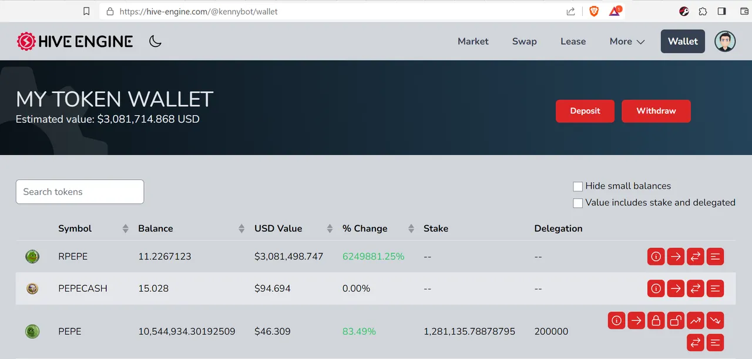Sort table by % Change column arrows
Screen dimensions: 752x359
[x=411, y=229]
